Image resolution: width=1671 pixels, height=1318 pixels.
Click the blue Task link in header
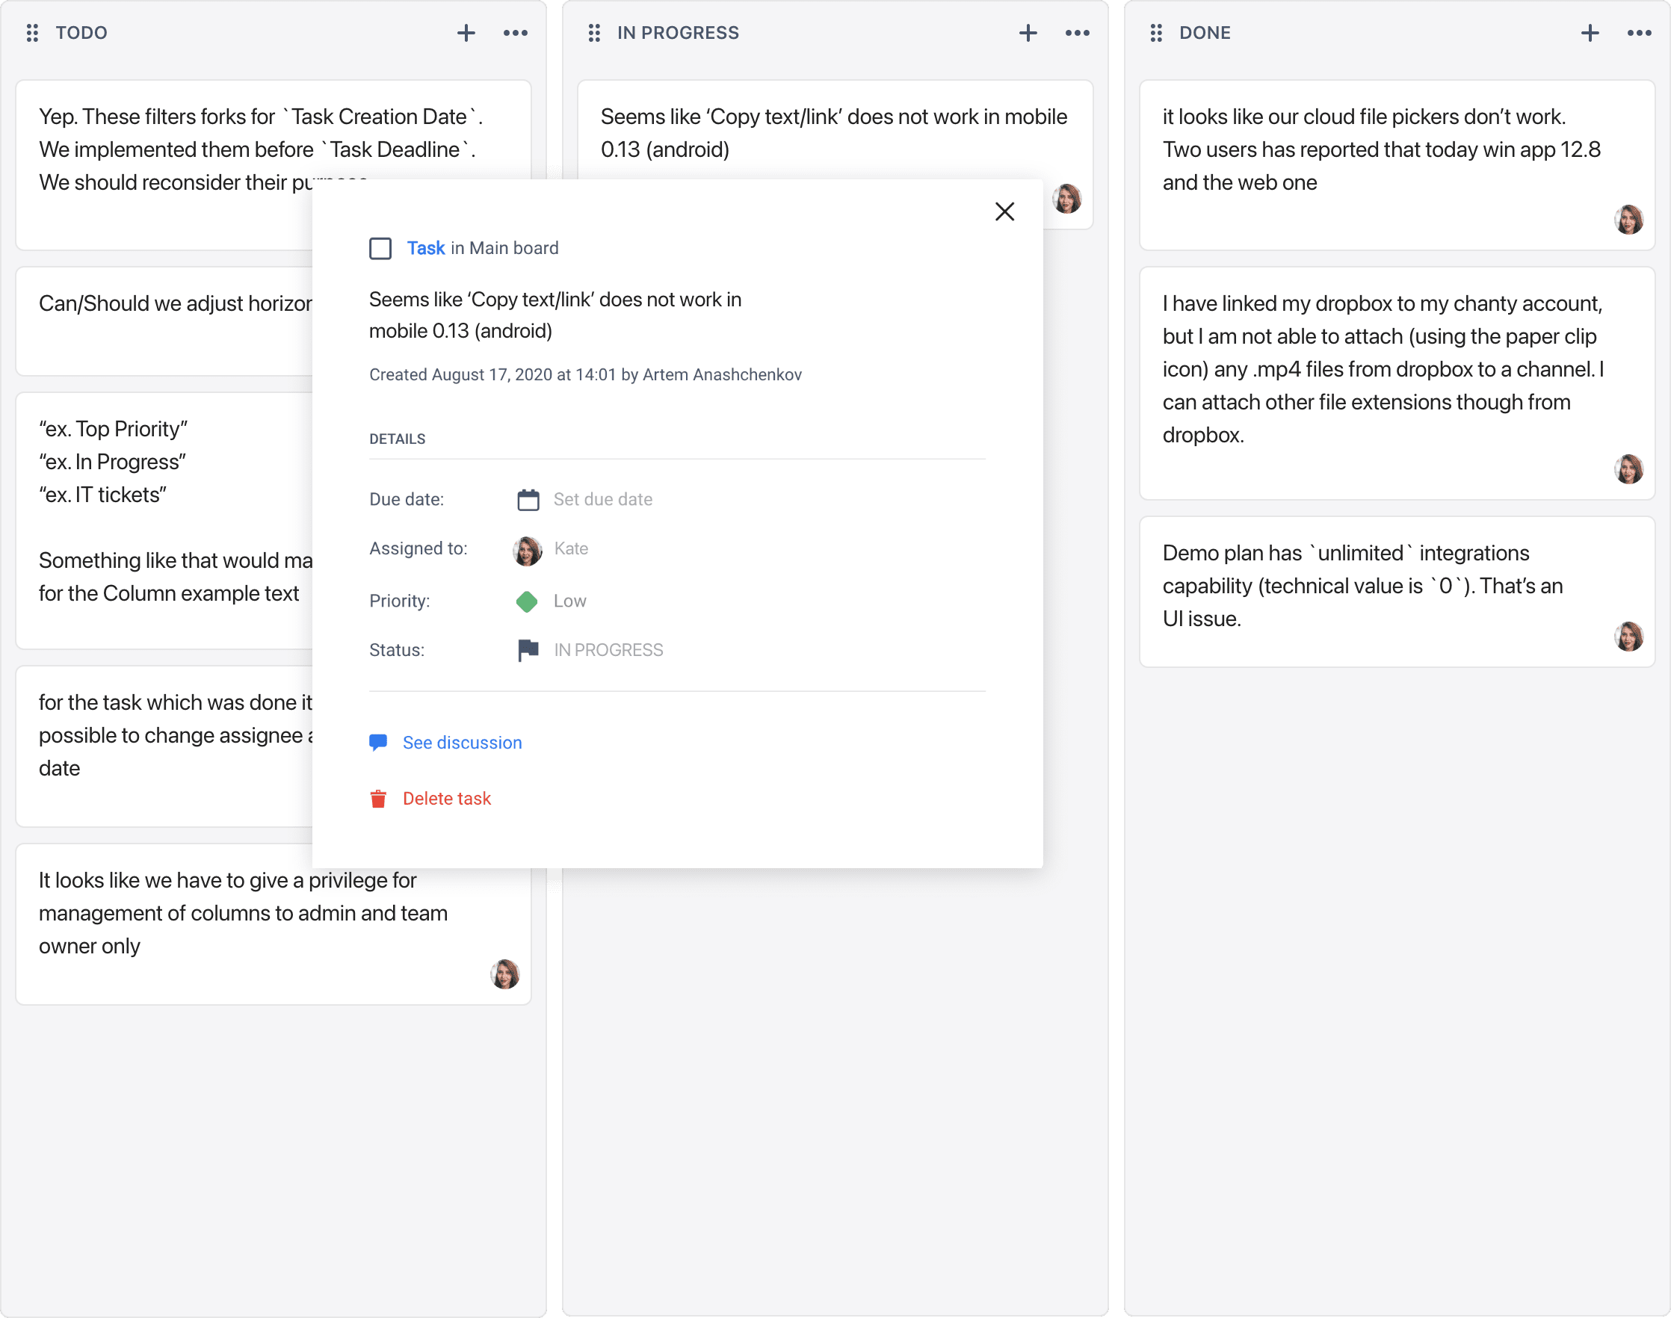[425, 249]
